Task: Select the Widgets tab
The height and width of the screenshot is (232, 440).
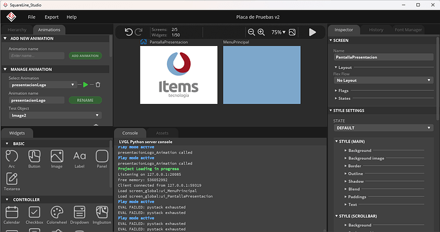Action: 17,133
